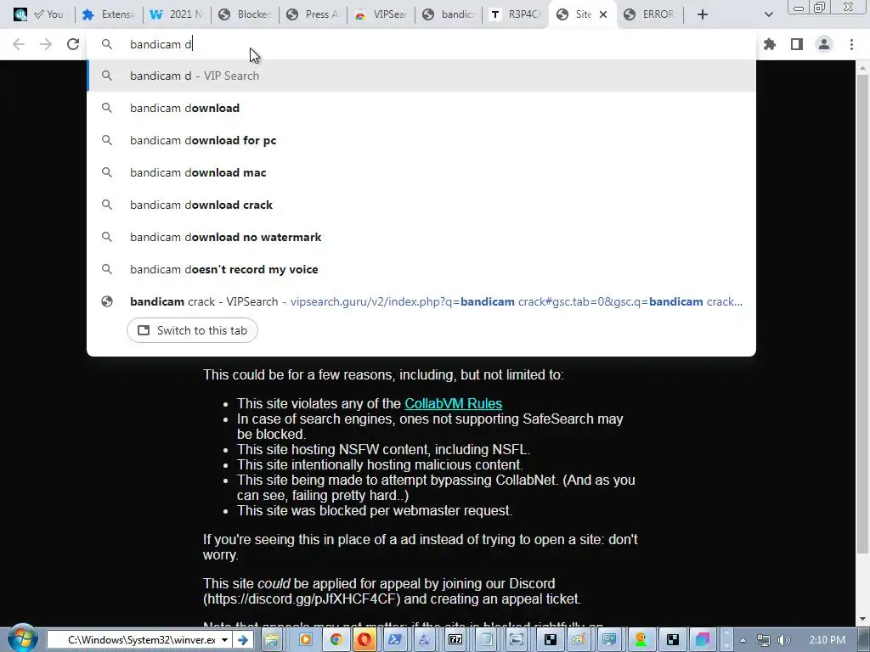The height and width of the screenshot is (652, 870).
Task: Open the Windows Start menu
Action: 22,639
